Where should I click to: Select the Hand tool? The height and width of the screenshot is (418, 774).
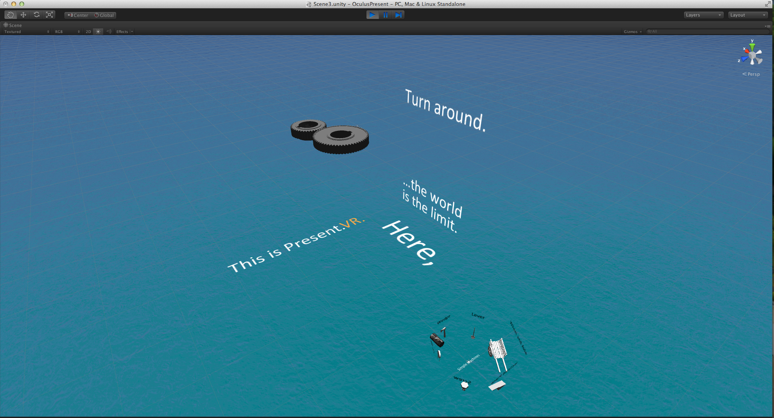[10, 15]
